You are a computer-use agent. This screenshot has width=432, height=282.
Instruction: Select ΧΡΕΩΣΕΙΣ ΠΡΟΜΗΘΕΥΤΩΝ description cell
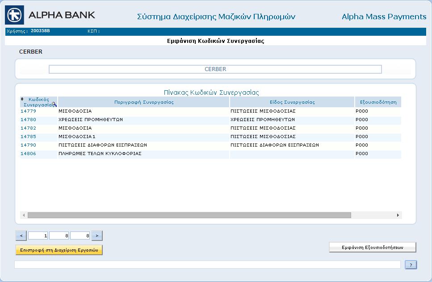(143, 120)
